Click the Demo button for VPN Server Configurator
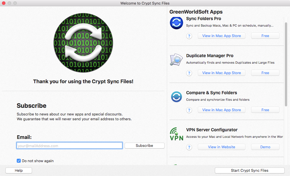Screen dimensions: 290x176 tap(265, 147)
